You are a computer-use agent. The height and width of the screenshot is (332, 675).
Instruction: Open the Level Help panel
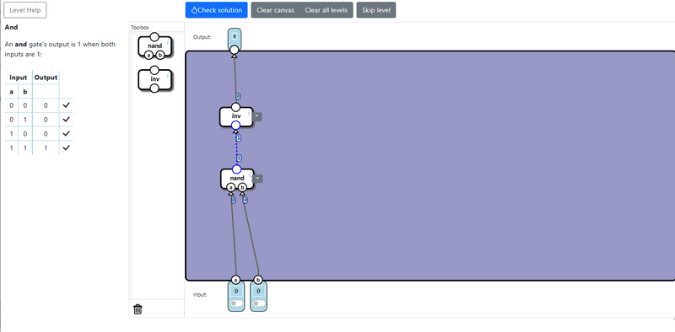pos(25,10)
